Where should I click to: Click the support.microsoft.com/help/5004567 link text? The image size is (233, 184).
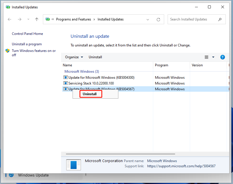coord(181,166)
